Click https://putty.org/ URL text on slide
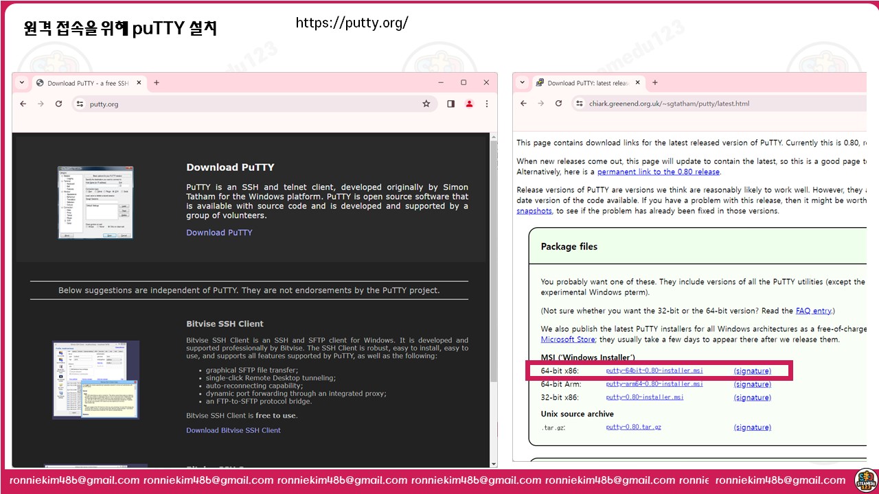The height and width of the screenshot is (494, 879). click(352, 23)
